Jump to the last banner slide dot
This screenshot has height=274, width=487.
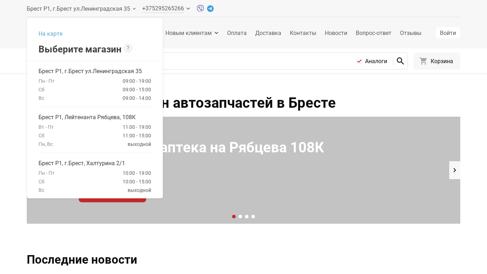click(253, 217)
